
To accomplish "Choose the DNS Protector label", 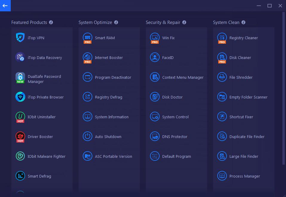I will [x=175, y=137].
